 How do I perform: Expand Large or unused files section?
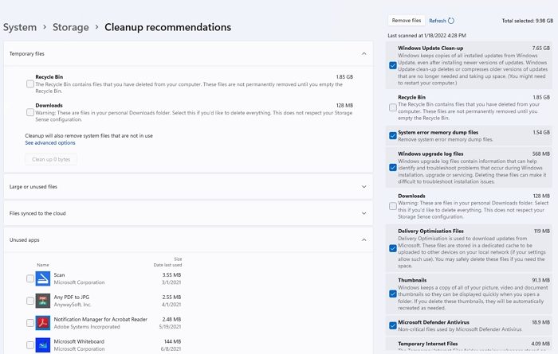(364, 187)
